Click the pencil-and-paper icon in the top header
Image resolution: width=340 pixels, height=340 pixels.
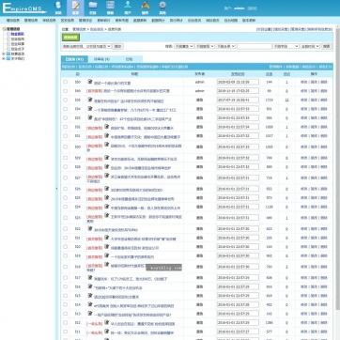coord(75,6)
